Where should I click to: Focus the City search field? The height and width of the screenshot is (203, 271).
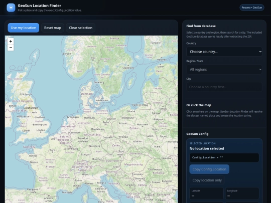(x=224, y=87)
